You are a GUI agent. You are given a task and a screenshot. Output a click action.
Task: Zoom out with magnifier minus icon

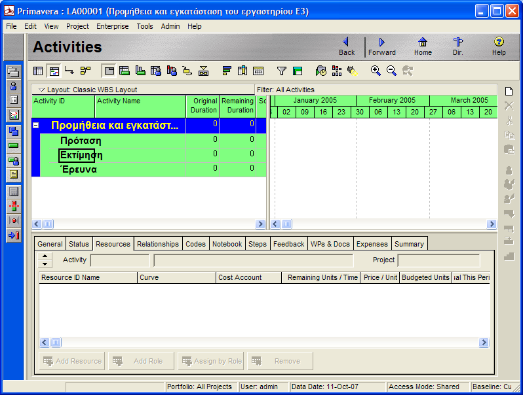391,71
